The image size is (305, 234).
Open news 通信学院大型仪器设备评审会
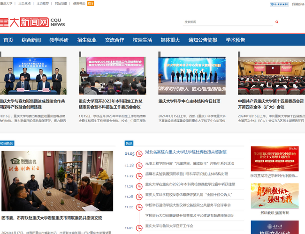tap(188, 205)
